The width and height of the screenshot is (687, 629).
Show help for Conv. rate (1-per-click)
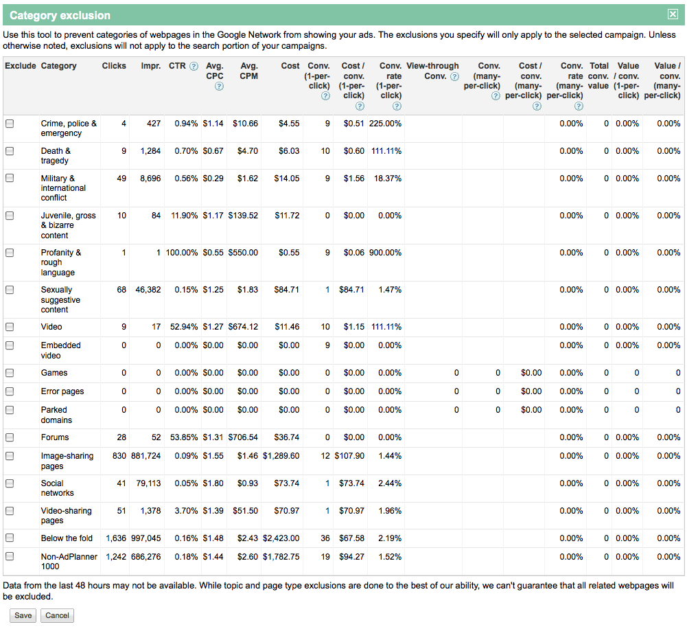click(397, 106)
